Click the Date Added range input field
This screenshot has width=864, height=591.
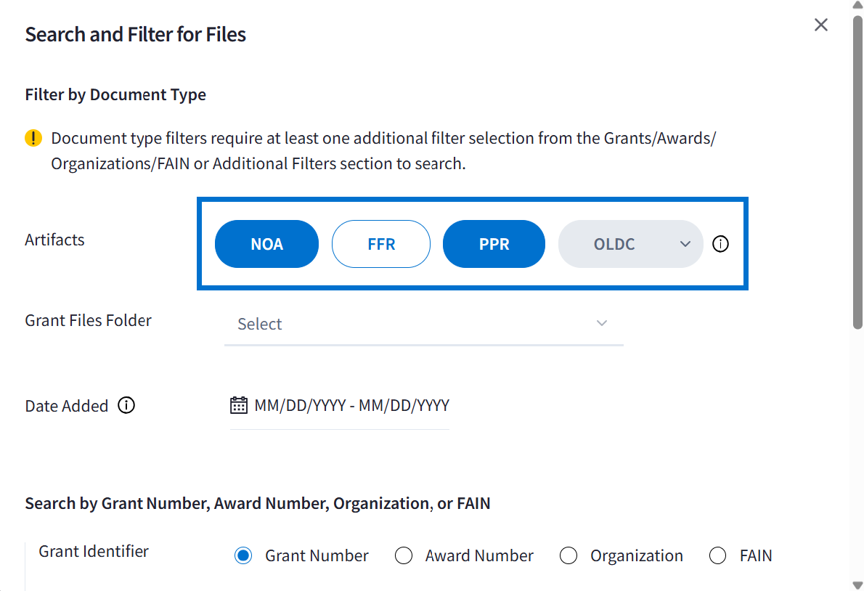click(x=351, y=405)
